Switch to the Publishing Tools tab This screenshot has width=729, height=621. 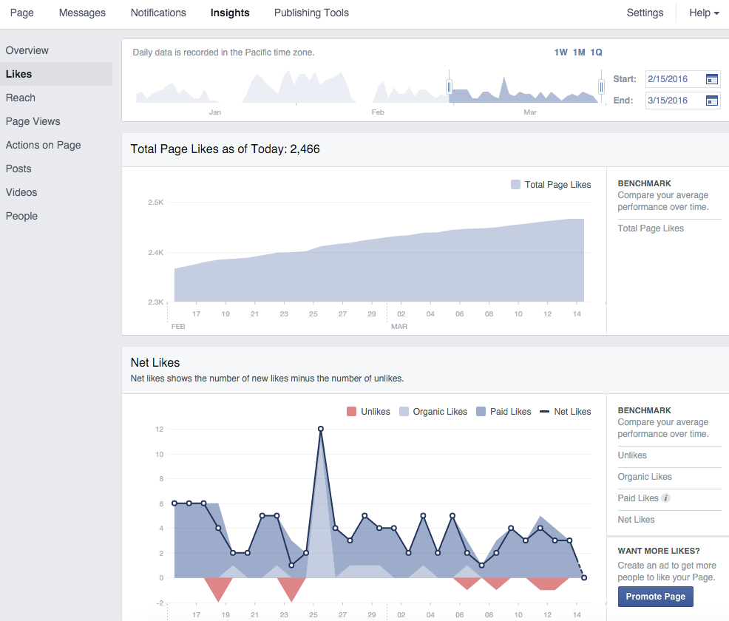(311, 13)
